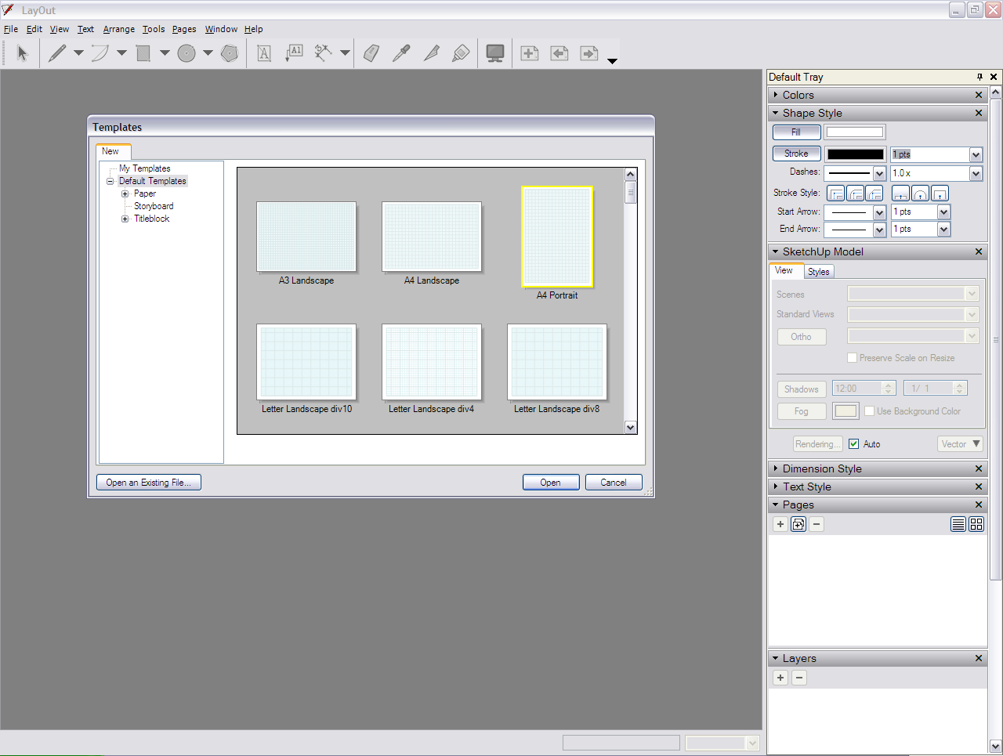Viewport: 1003px width, 756px height.
Task: Click the Open an Existing File button
Action: click(149, 483)
